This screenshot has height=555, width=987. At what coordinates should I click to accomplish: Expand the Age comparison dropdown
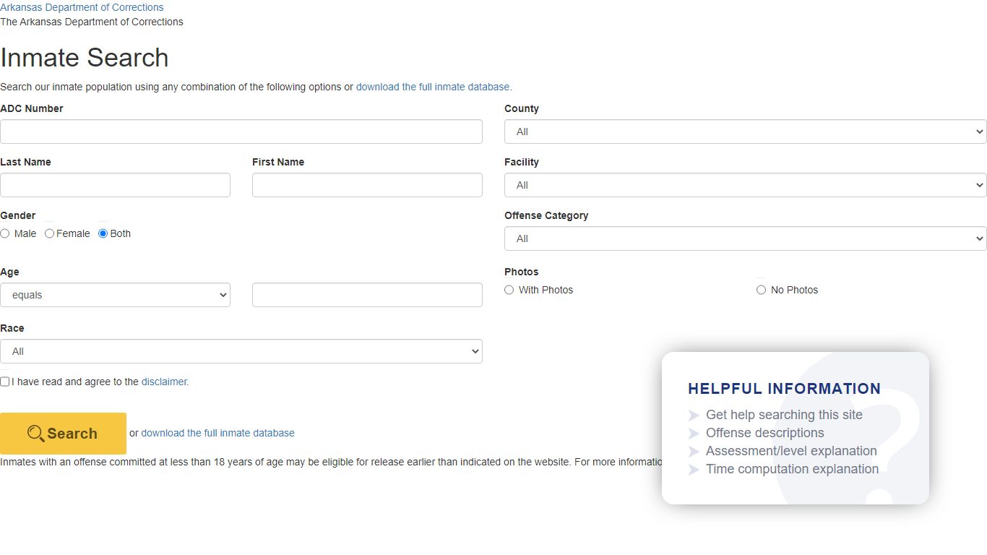coord(115,295)
